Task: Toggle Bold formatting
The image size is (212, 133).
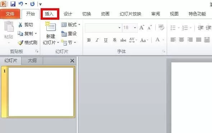Action: click(x=89, y=40)
